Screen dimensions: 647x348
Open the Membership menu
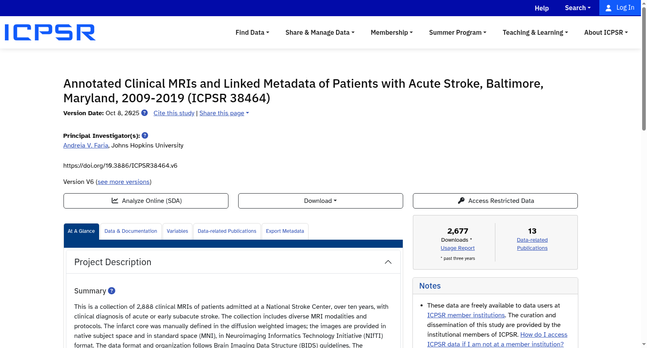tap(392, 32)
